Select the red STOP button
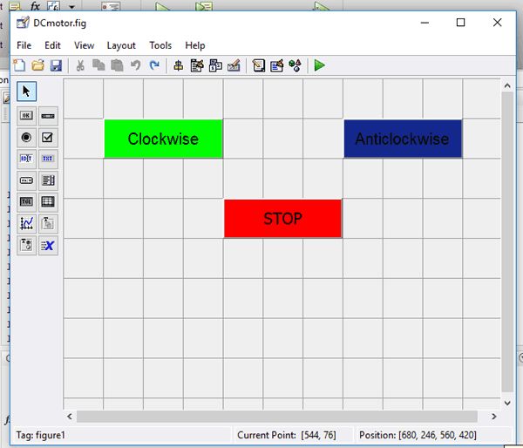 point(282,219)
